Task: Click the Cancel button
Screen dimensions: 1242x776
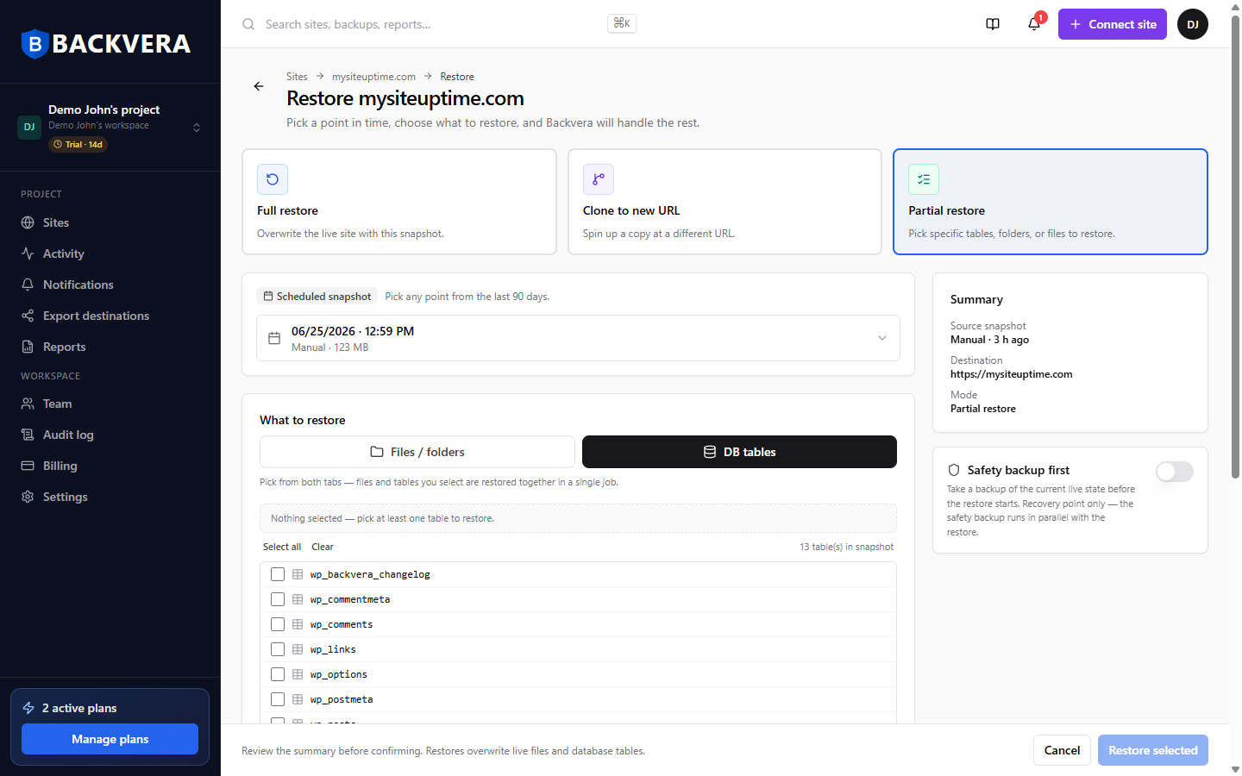Action: pos(1062,750)
